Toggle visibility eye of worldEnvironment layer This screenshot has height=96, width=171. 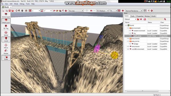(130, 49)
